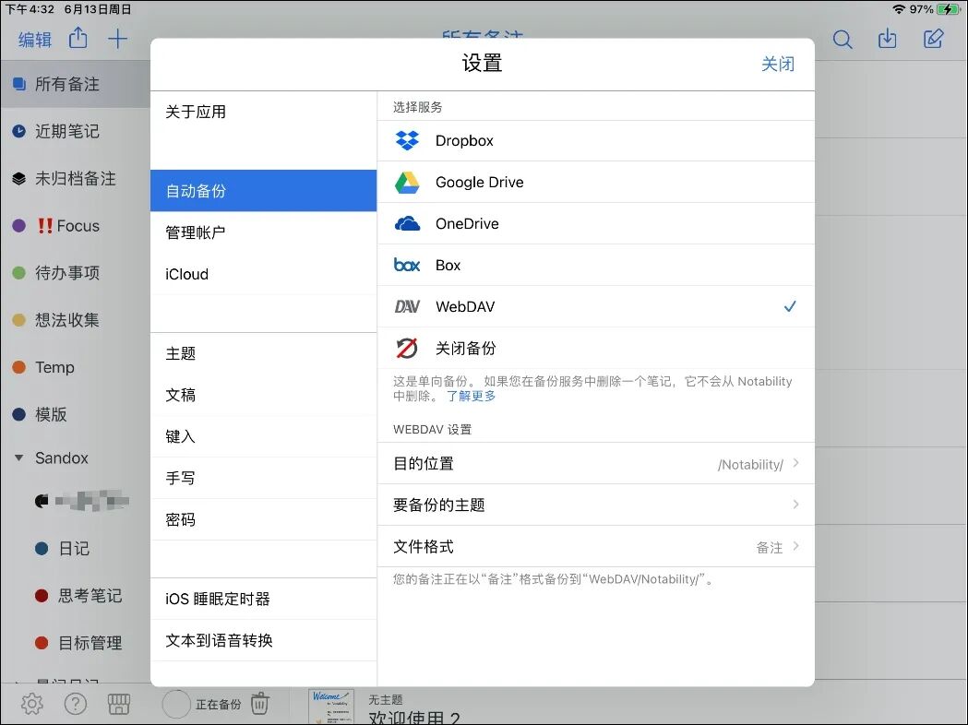The width and height of the screenshot is (968, 725).
Task: Select the Box logo icon
Action: (x=407, y=265)
